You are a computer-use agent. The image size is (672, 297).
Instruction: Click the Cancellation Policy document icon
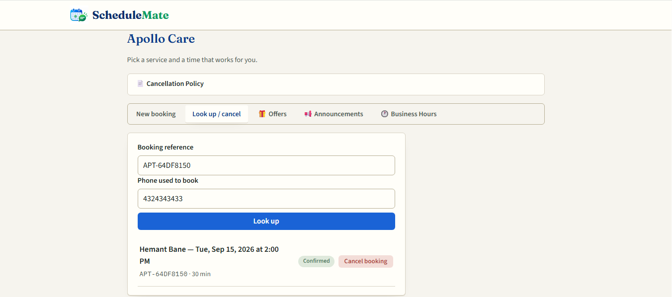140,83
